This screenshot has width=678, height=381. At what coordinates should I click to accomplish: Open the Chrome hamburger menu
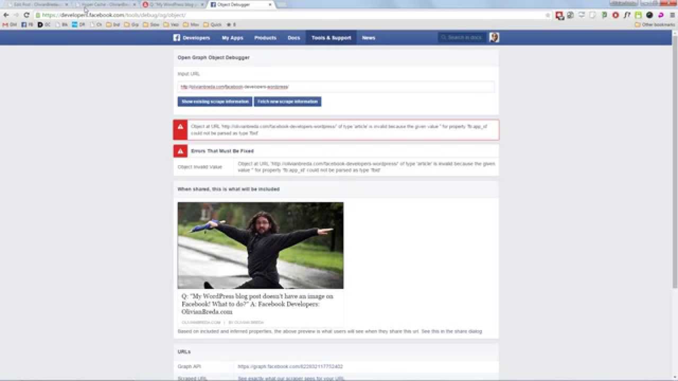(x=672, y=15)
